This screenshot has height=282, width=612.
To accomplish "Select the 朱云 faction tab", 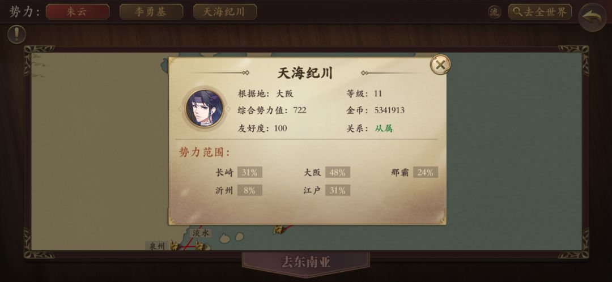I will [x=77, y=12].
